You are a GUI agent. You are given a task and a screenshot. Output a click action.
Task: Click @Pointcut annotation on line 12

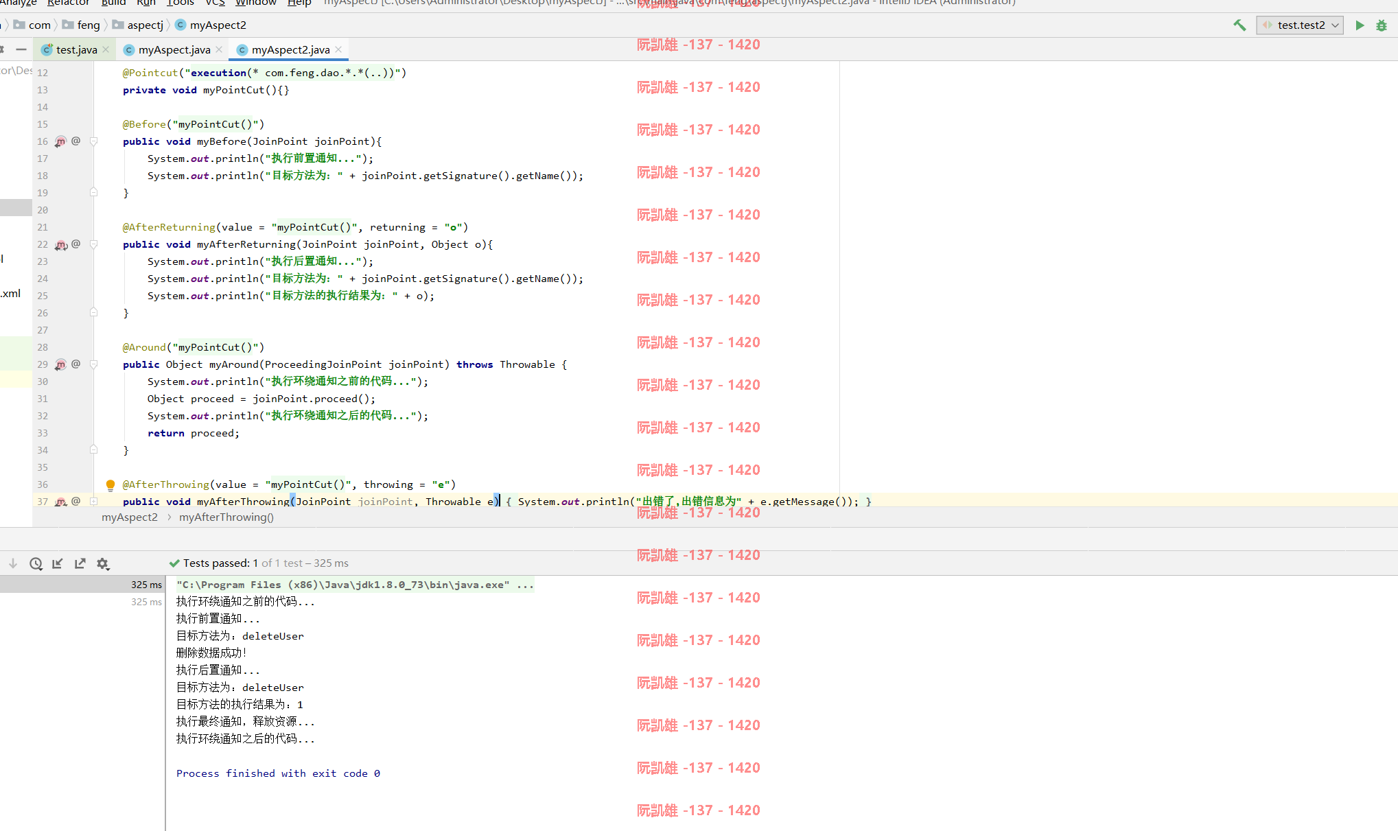click(x=150, y=73)
